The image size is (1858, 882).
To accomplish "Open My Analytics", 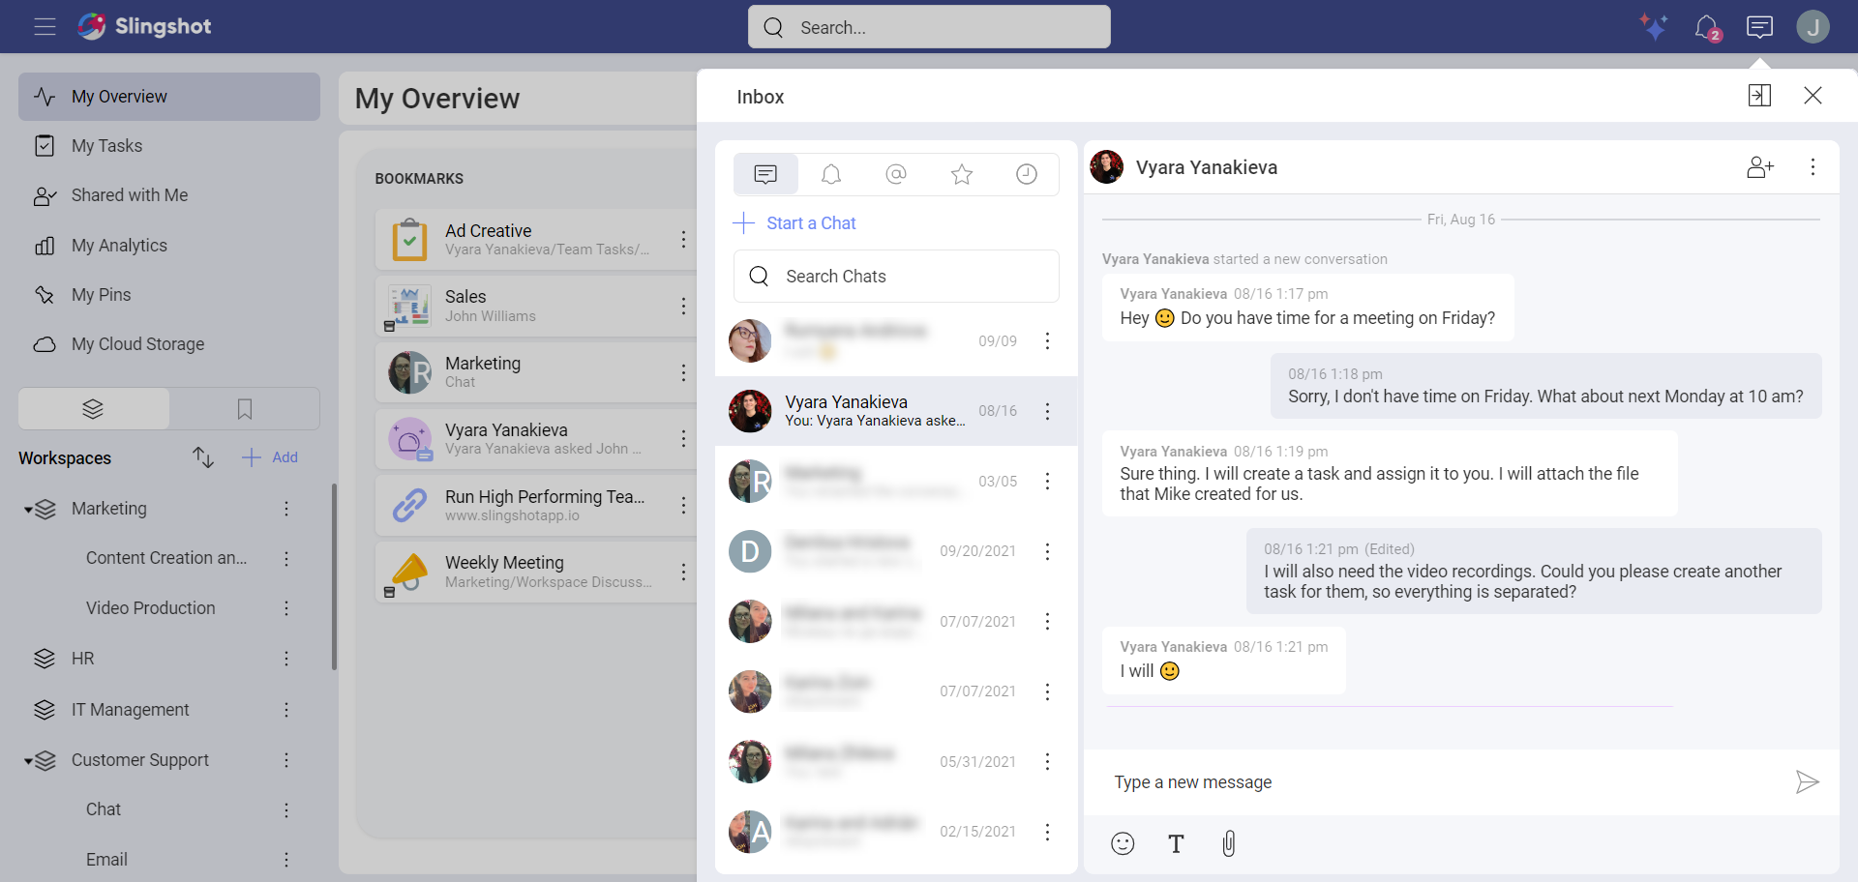I will pyautogui.click(x=169, y=246).
